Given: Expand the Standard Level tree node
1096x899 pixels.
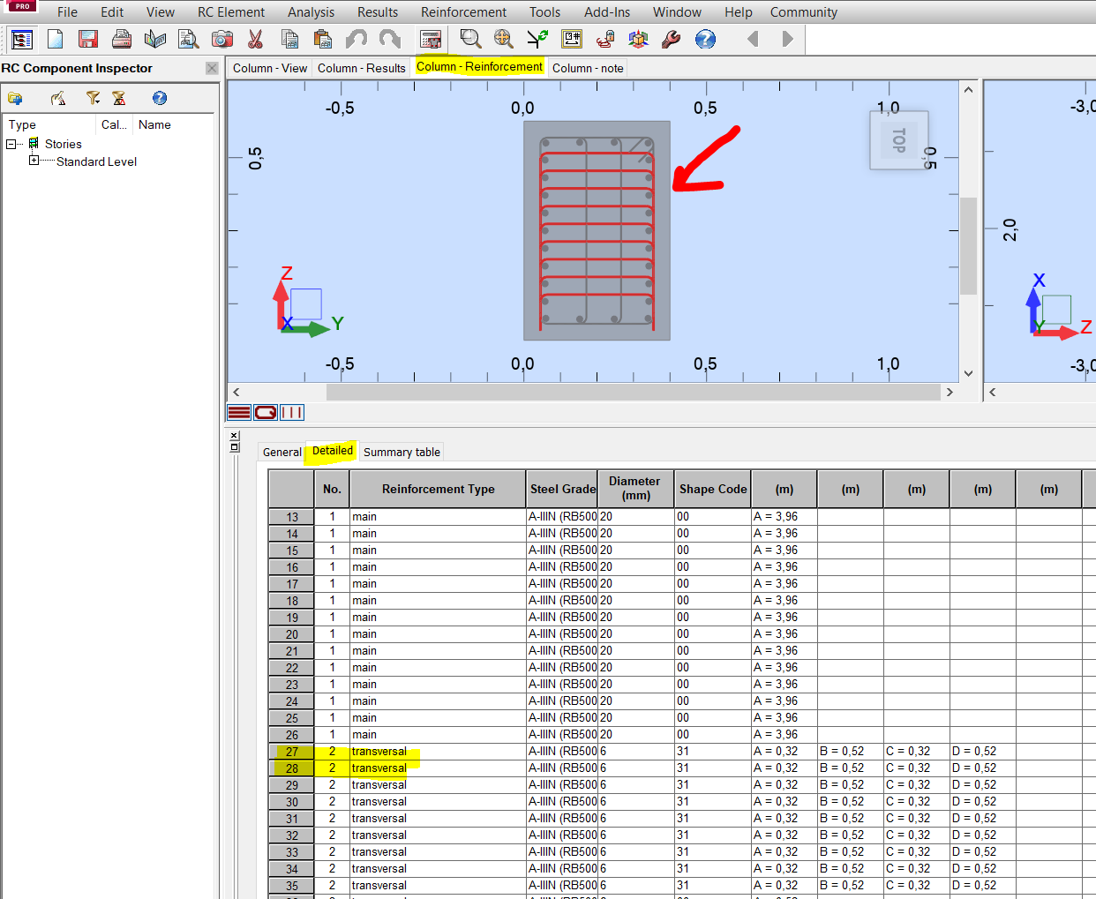Looking at the screenshot, I should (x=33, y=161).
